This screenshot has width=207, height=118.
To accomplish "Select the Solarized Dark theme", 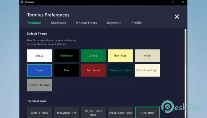I will [x=120, y=70].
